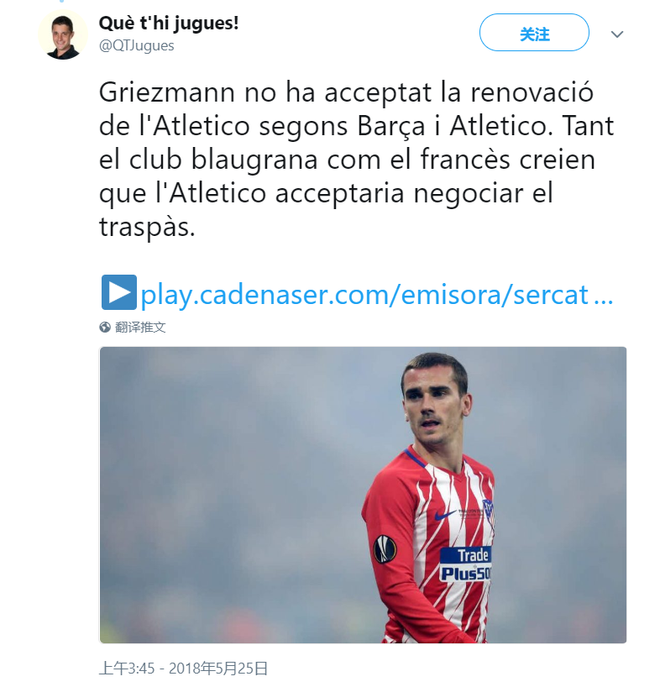Click the word traspàs in the tweet text
The image size is (660, 687).
click(x=147, y=228)
